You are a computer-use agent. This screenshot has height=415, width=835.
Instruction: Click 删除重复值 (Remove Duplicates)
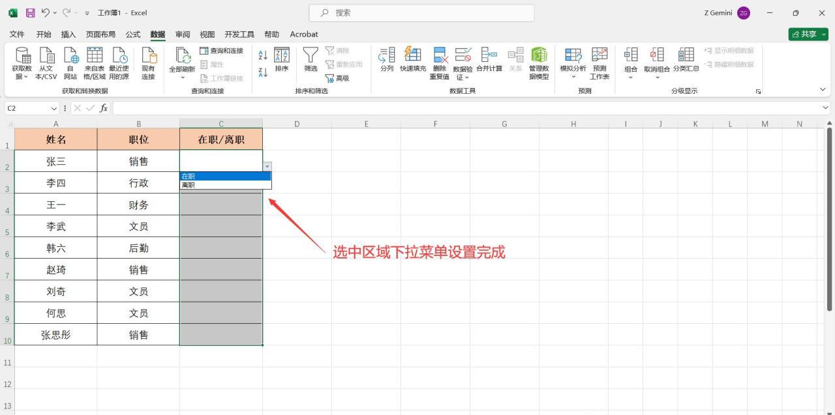440,63
